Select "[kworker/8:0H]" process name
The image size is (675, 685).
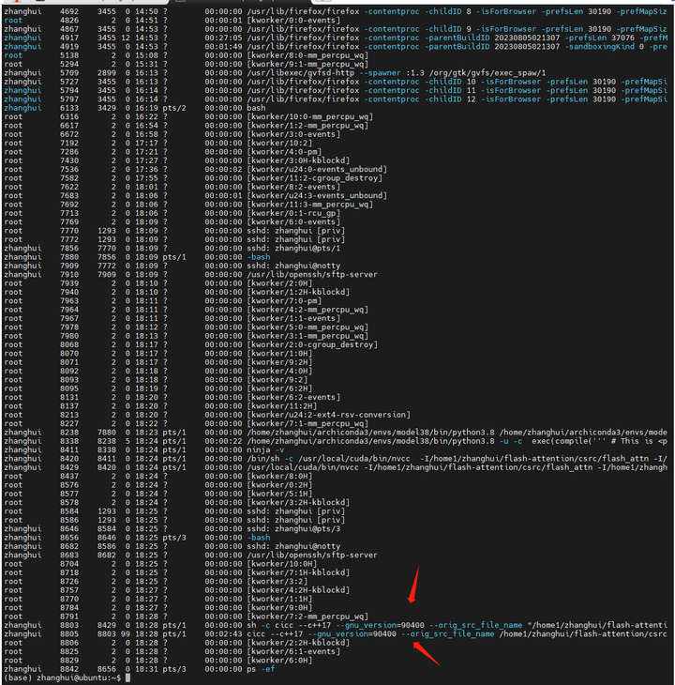coord(279,476)
